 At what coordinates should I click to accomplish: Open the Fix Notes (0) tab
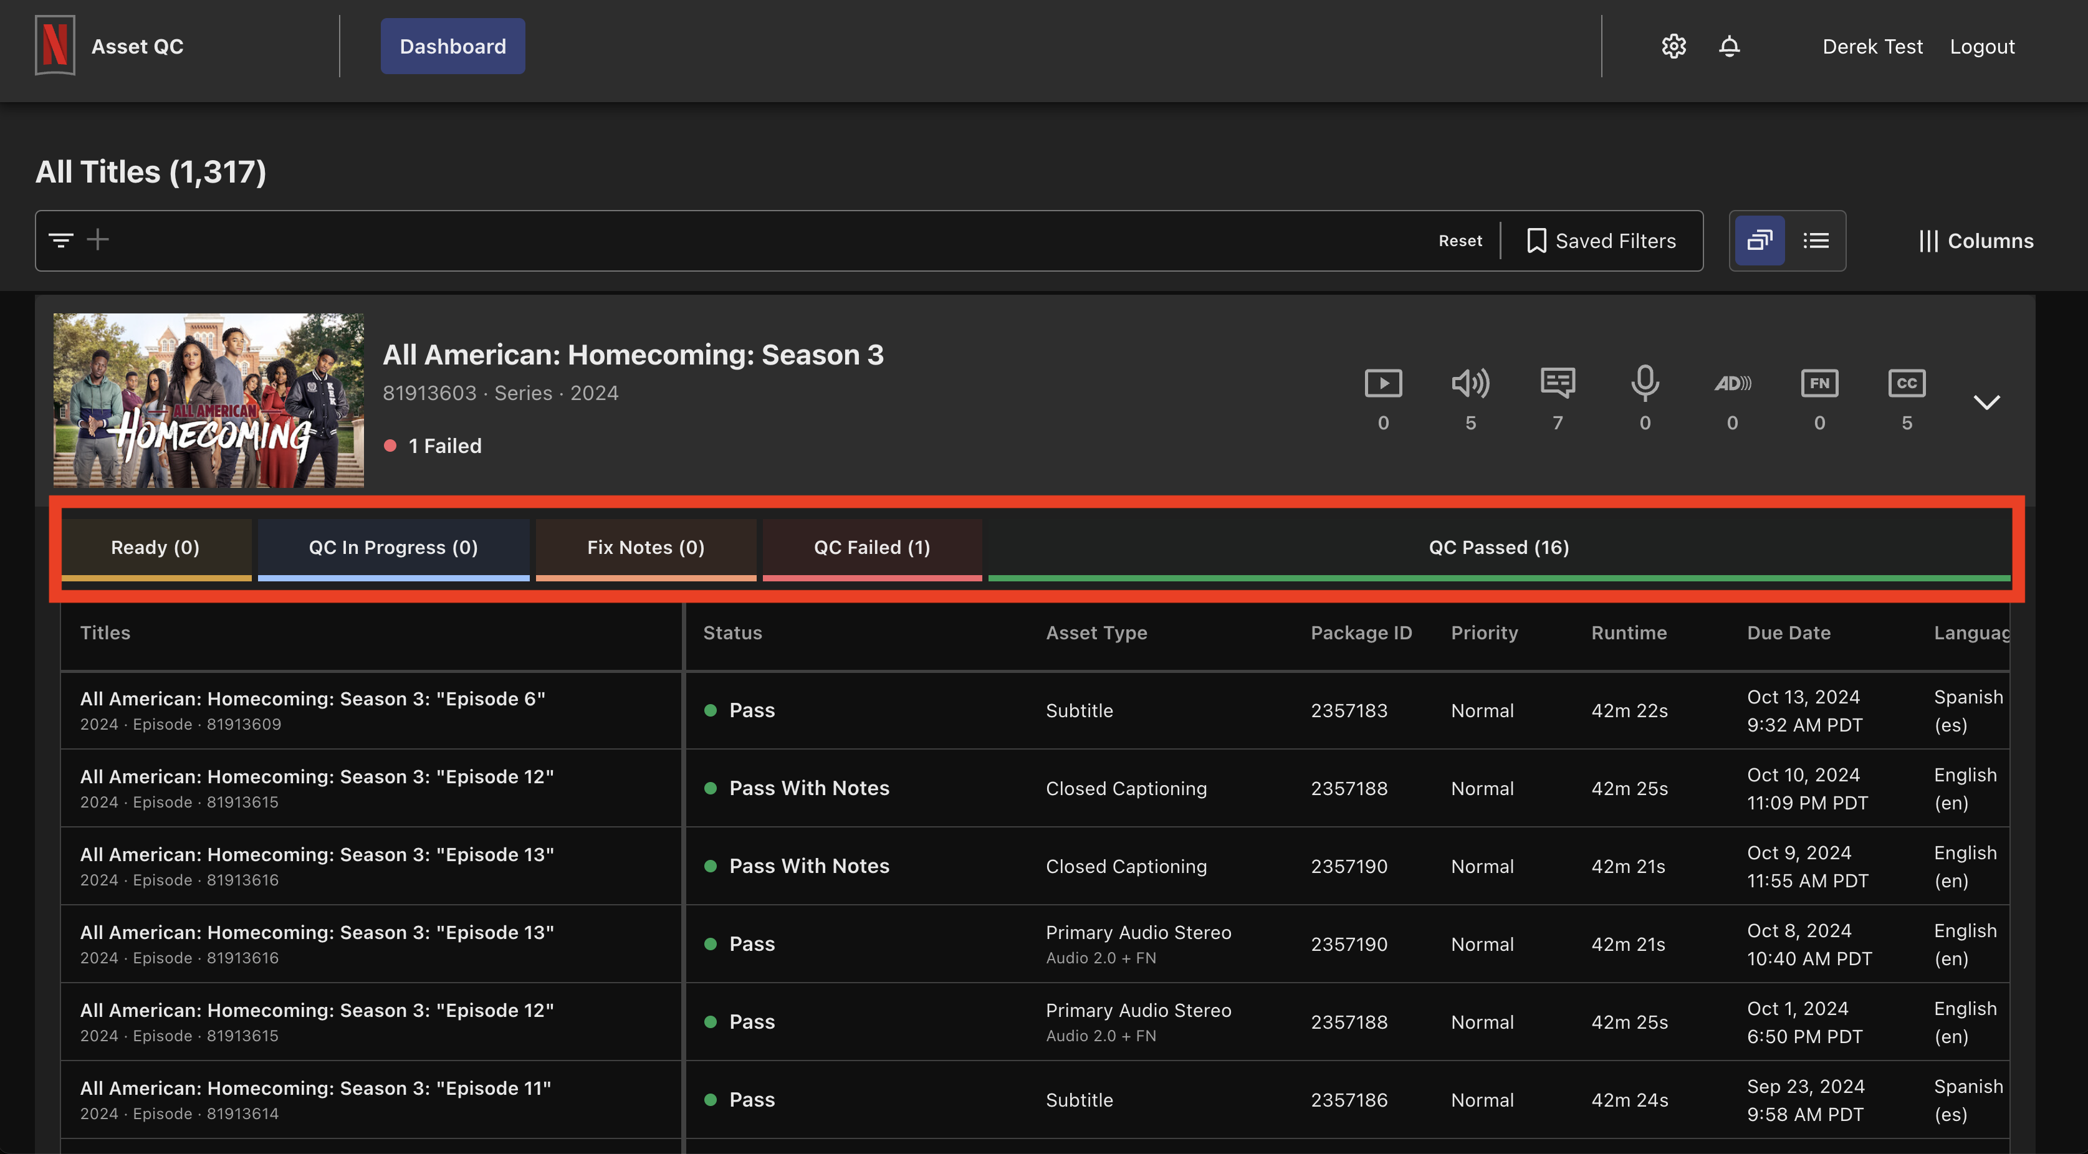tap(645, 550)
